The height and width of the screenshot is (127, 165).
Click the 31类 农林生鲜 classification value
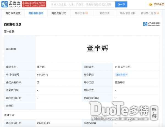pos(123,67)
